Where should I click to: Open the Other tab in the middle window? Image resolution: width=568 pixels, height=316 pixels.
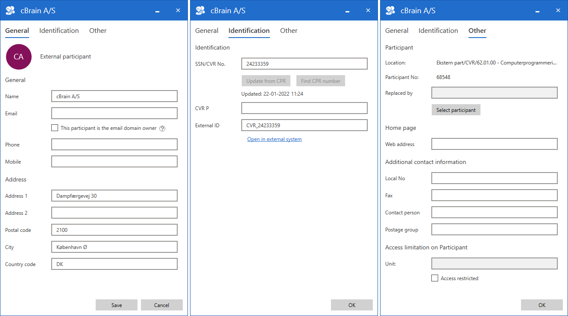pyautogui.click(x=289, y=31)
